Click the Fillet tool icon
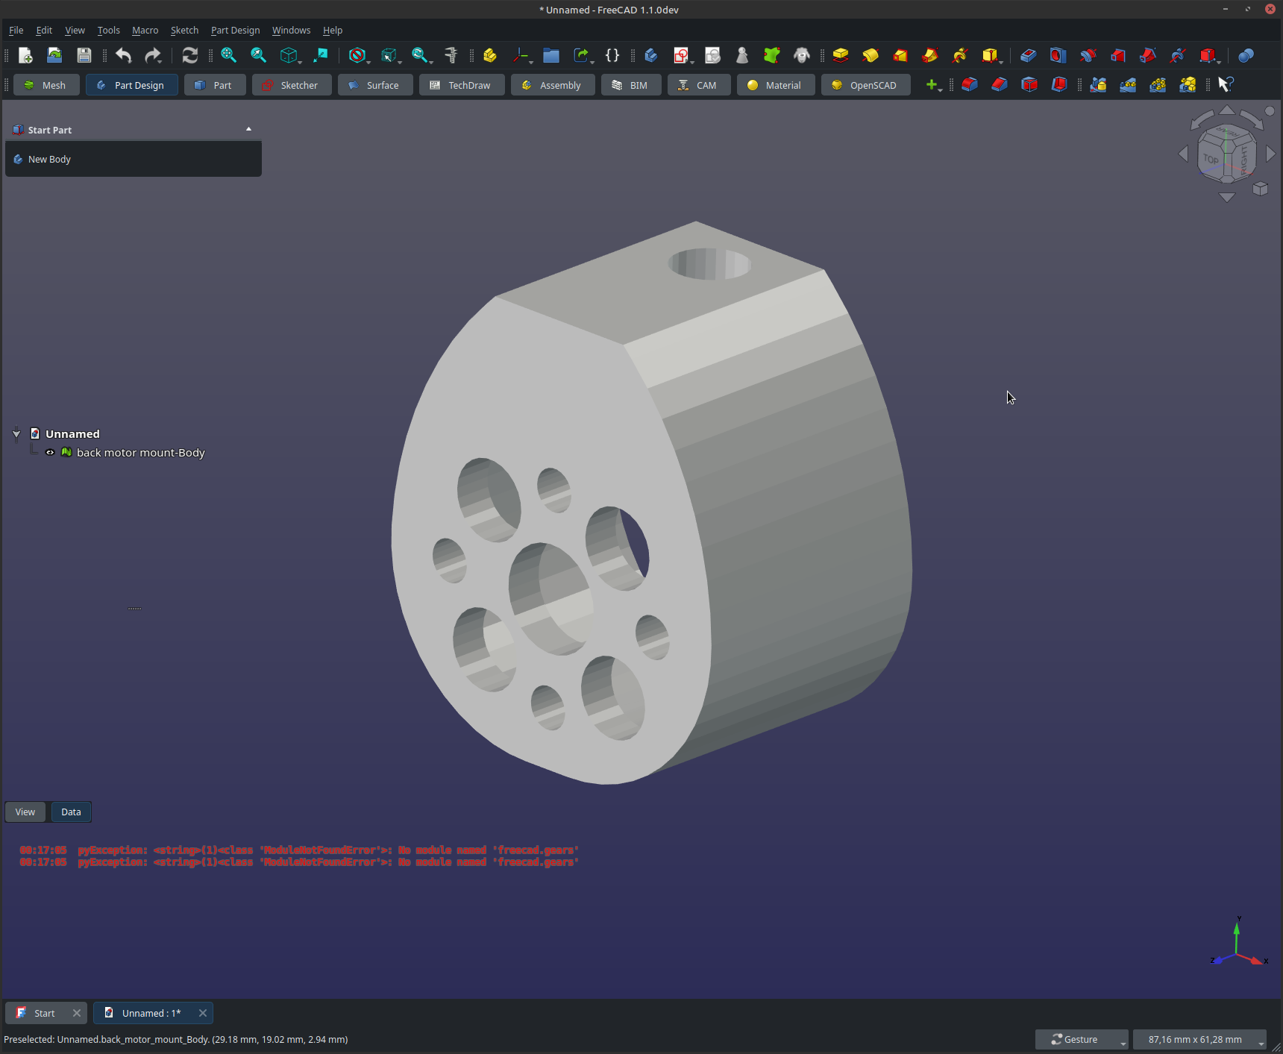This screenshot has width=1283, height=1054. pos(969,85)
